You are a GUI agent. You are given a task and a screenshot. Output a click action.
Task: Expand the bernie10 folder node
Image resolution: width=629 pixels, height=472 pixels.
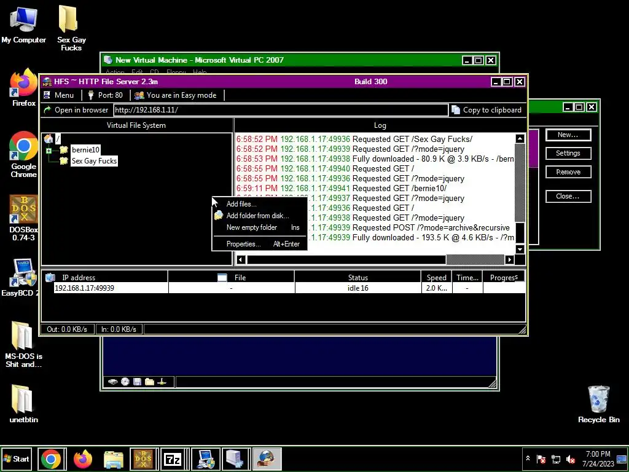[49, 151]
